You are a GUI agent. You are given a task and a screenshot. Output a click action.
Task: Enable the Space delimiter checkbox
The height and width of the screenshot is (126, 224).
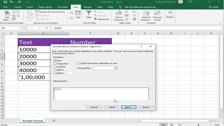click(x=55, y=70)
